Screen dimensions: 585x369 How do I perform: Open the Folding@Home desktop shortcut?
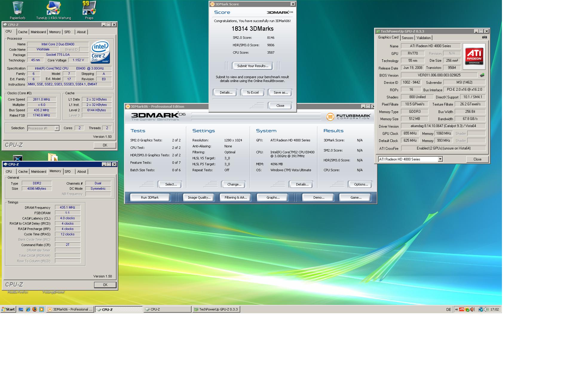[53, 292]
